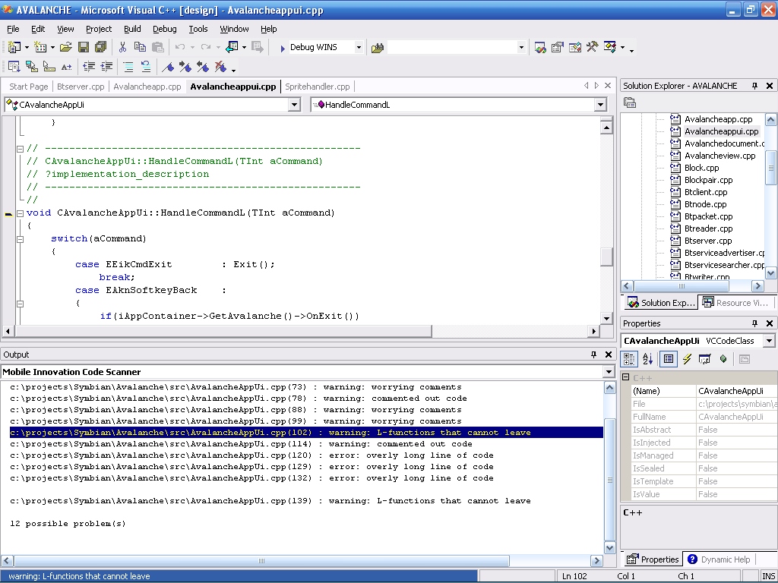Image resolution: width=778 pixels, height=583 pixels.
Task: Toggle auto-hide pin on the Output panel
Action: pyautogui.click(x=594, y=355)
